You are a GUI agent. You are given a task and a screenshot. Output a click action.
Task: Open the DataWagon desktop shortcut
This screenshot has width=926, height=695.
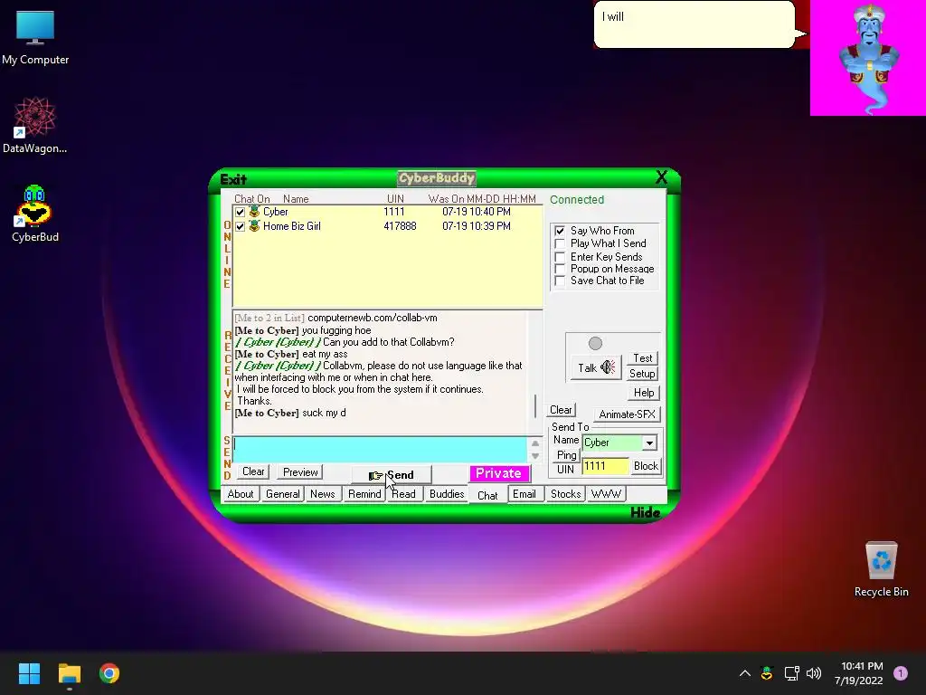35,125
